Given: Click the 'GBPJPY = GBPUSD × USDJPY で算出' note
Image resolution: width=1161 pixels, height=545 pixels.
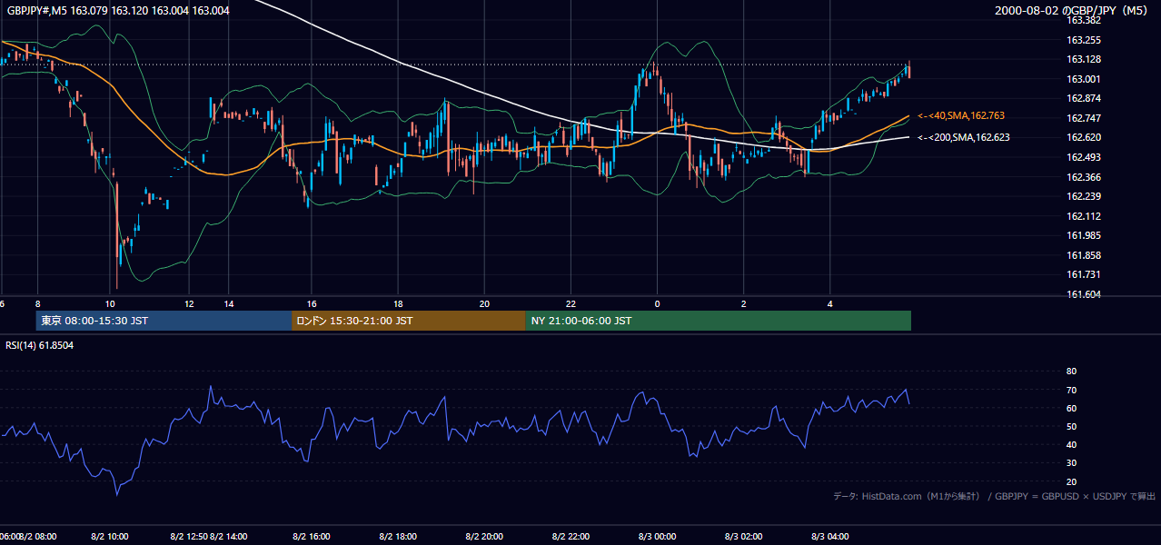Looking at the screenshot, I should click(1076, 496).
